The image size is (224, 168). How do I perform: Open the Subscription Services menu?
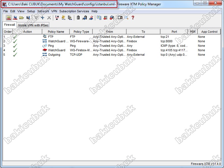[x=74, y=11]
